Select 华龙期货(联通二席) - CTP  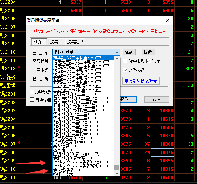(x=83, y=118)
